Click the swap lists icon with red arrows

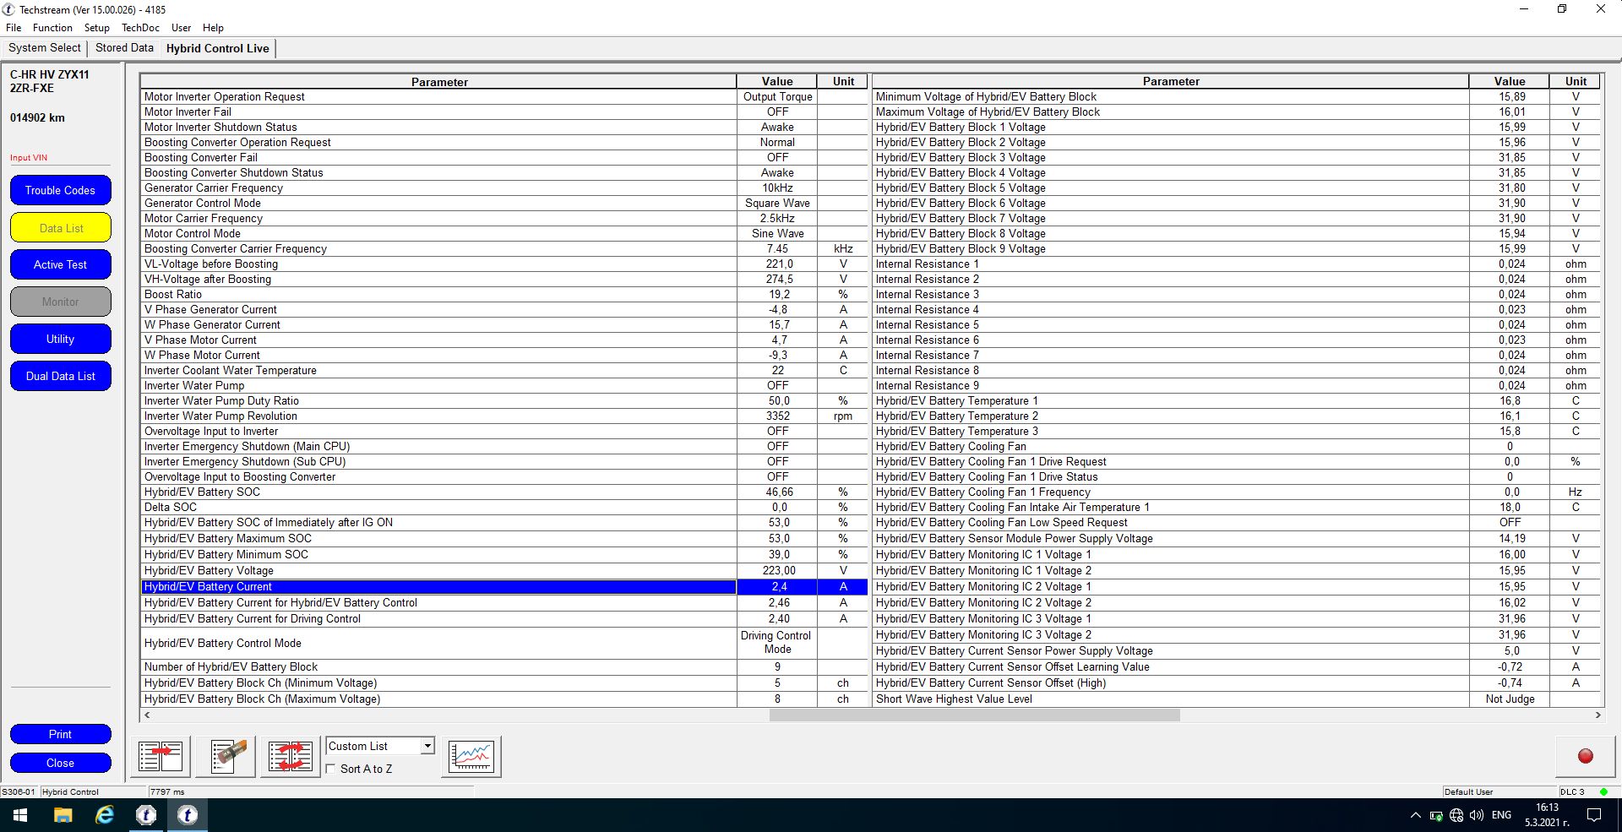tap(291, 756)
